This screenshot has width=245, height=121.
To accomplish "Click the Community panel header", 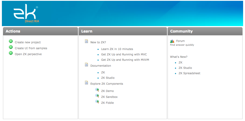I will point(205,31).
